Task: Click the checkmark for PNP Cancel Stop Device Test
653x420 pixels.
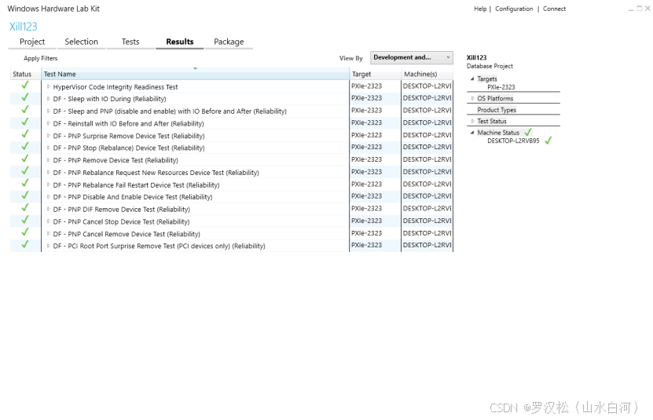Action: [25, 220]
